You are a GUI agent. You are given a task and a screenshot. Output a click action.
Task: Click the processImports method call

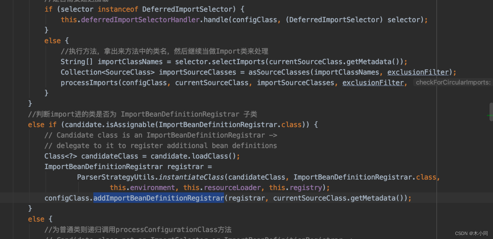pos(89,83)
